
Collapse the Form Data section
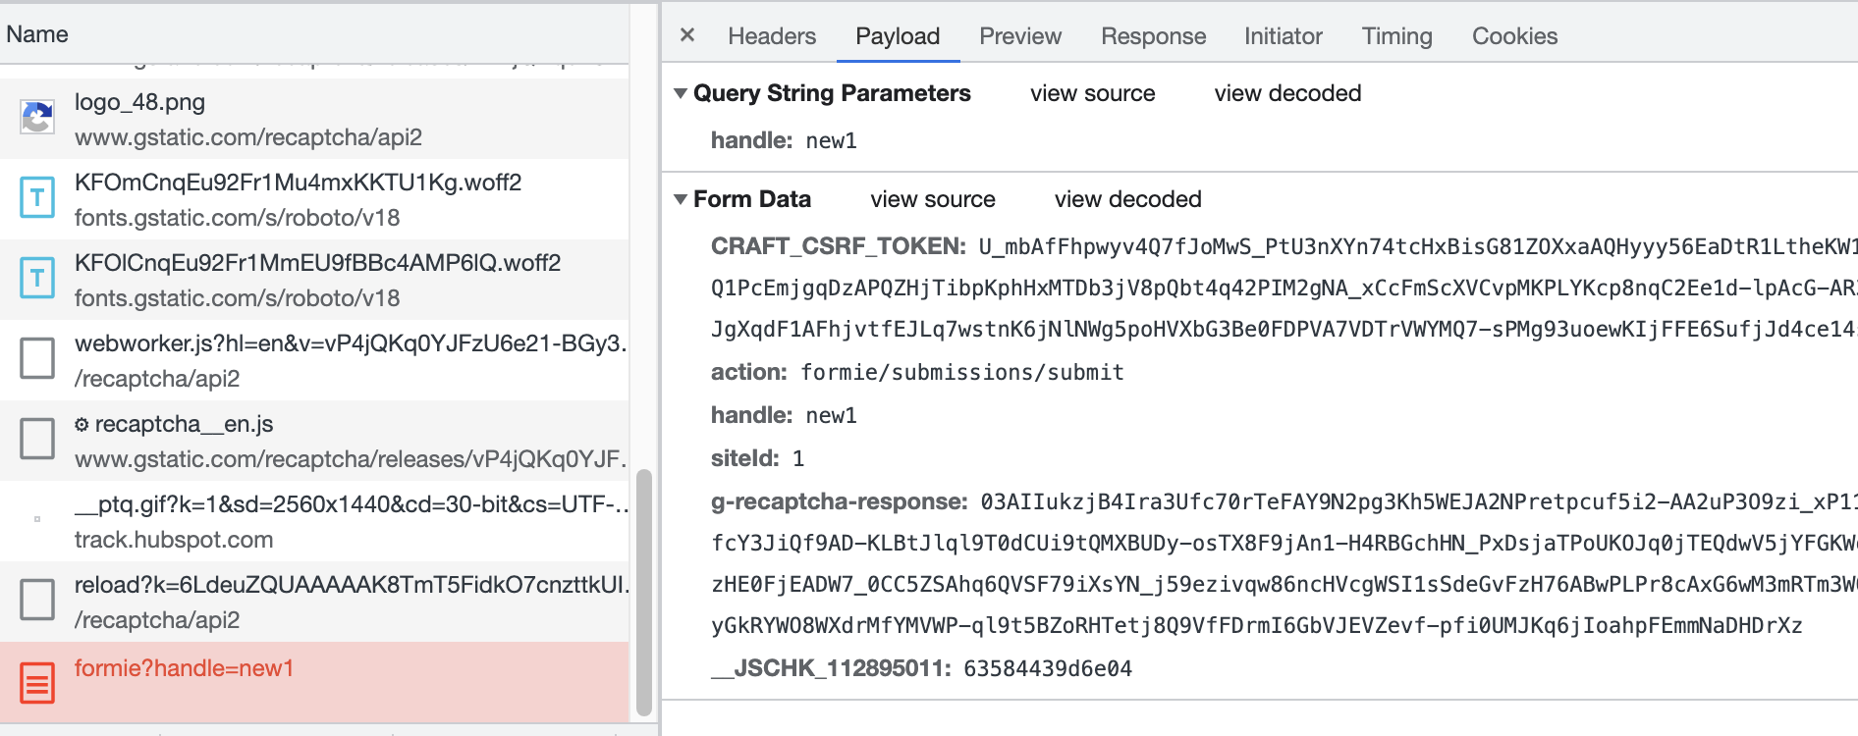click(681, 199)
